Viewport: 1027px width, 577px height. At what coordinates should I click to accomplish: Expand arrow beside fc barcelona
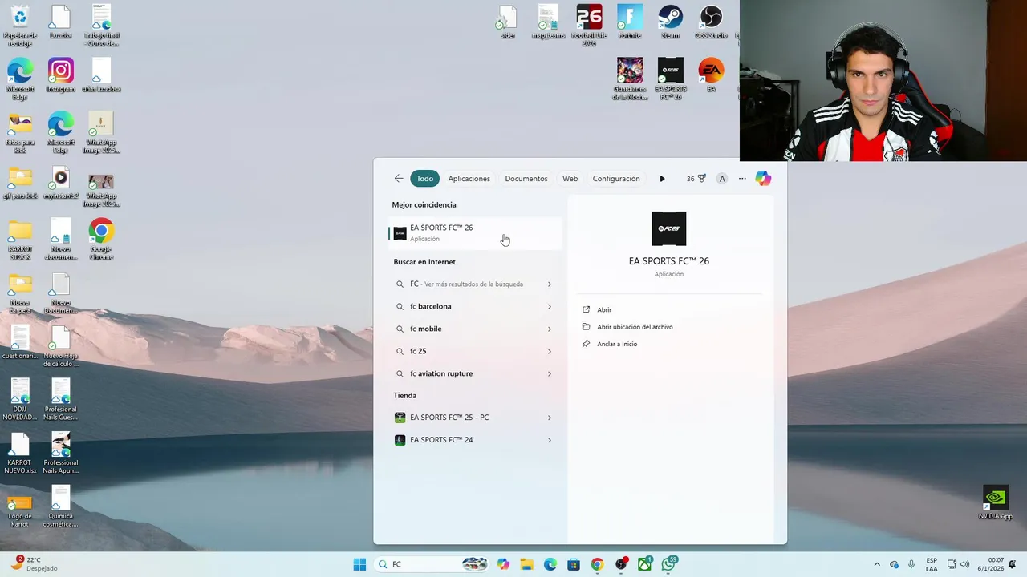coord(550,306)
